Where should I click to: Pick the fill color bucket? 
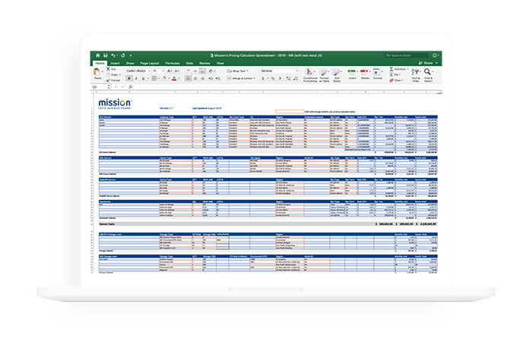click(165, 78)
